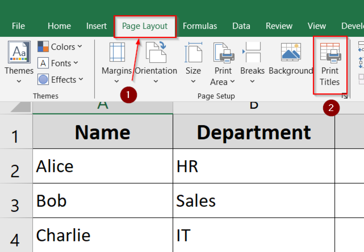Switch to the Data ribbon tab

pyautogui.click(x=241, y=26)
